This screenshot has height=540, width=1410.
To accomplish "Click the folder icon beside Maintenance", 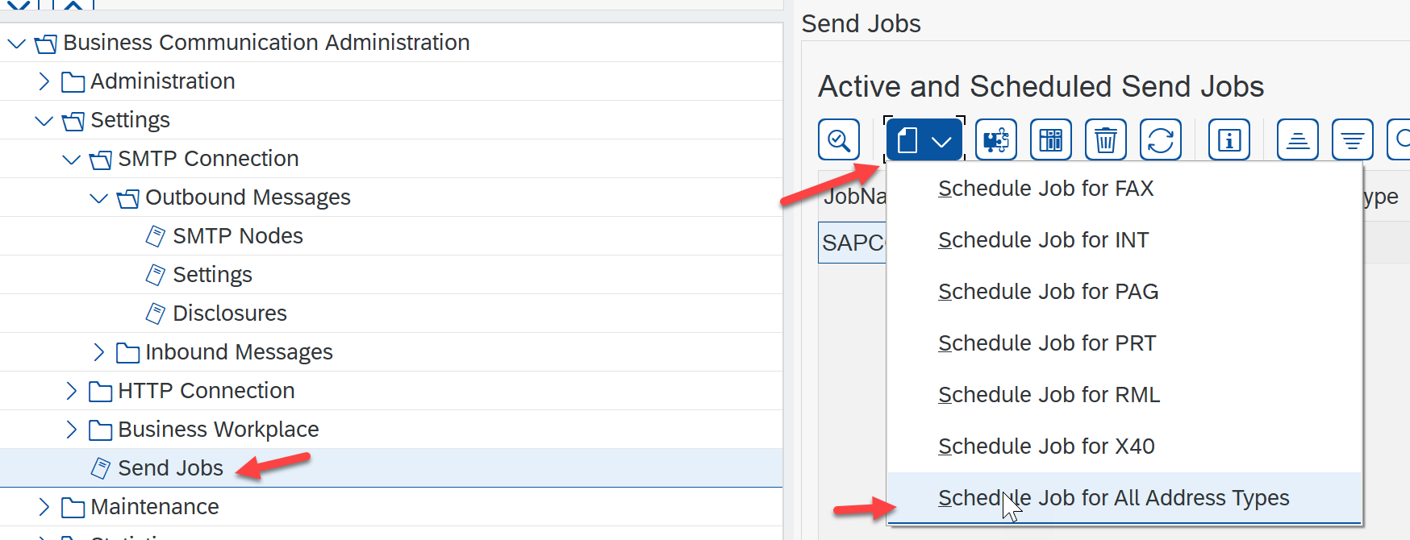I will pos(73,508).
